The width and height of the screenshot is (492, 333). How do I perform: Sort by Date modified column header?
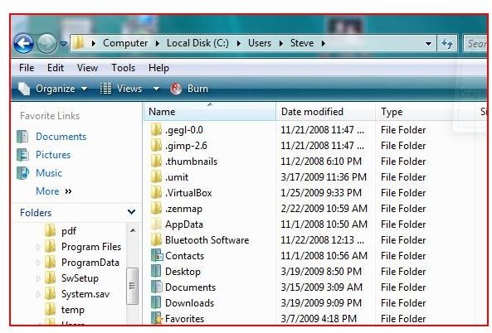point(325,112)
